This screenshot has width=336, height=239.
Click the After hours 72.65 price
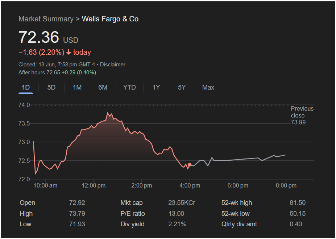coord(39,73)
